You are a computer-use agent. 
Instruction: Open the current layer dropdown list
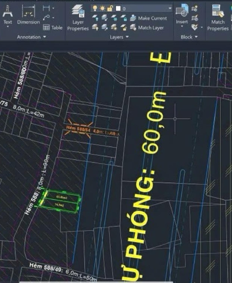click(170, 8)
